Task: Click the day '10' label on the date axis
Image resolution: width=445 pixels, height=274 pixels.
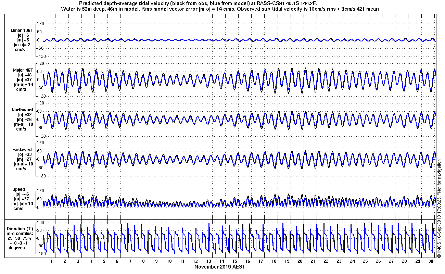Action: click(169, 261)
